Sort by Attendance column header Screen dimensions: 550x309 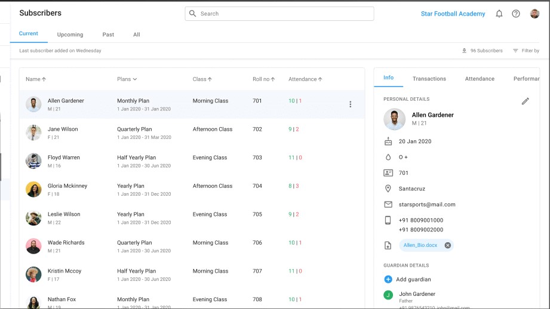click(x=305, y=79)
